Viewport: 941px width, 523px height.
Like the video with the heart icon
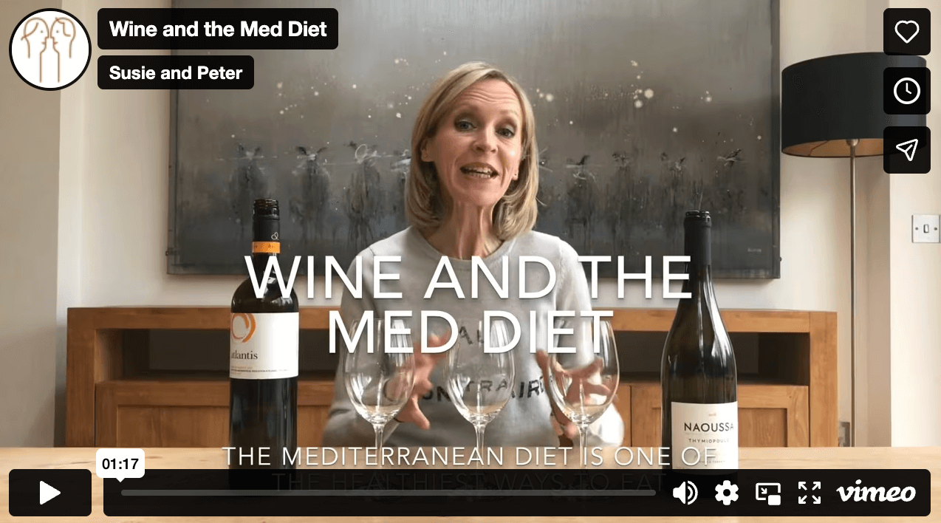(x=906, y=32)
